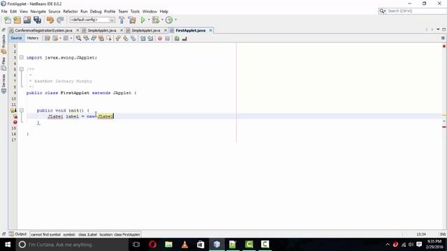
Task: Open the Navigate menu
Action: (x=38, y=11)
